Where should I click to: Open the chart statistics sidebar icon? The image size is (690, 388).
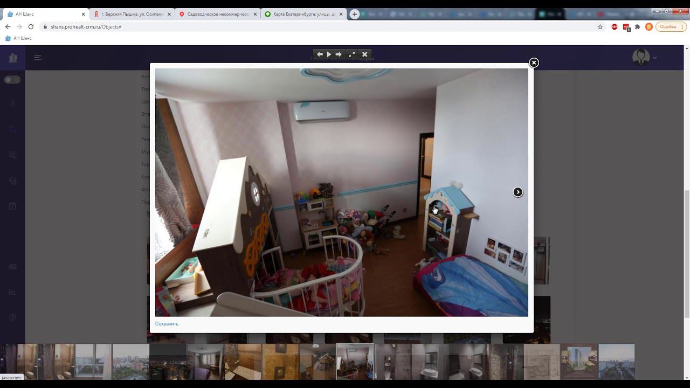click(x=13, y=292)
